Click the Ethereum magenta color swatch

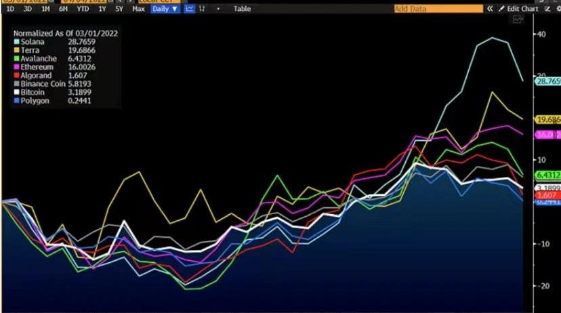[16, 67]
